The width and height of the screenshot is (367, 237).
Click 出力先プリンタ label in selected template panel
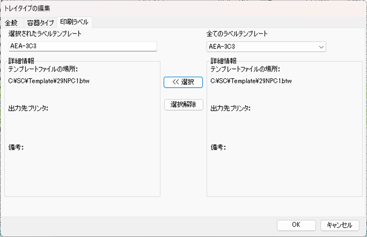(x=28, y=108)
